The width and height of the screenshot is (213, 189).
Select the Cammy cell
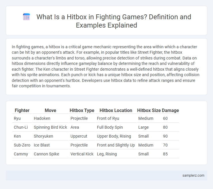22,154
